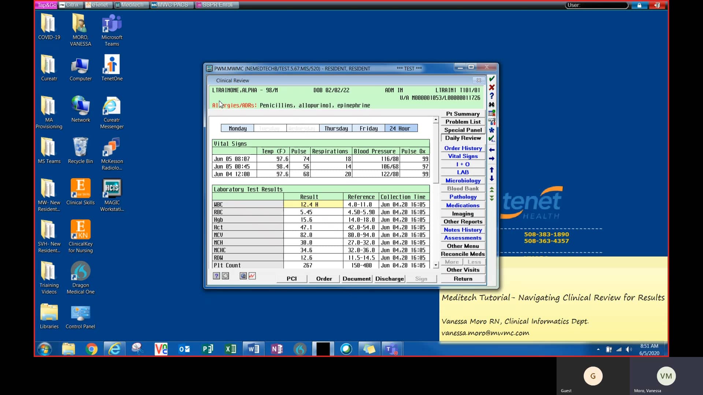703x395 pixels.
Task: Open the Notes History panel
Action: point(463,230)
